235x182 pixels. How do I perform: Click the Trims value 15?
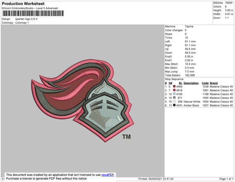pyautogui.click(x=186, y=38)
